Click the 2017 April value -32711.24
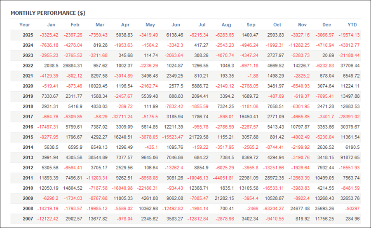Screen dimensions: 371x228 [122, 117]
